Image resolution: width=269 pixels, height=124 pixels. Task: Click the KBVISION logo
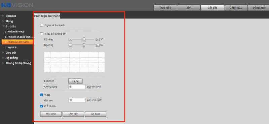coord(17,5)
